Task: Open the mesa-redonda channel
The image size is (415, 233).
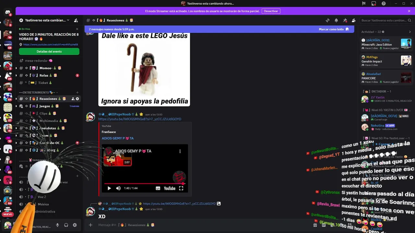Action: [x=49, y=61]
